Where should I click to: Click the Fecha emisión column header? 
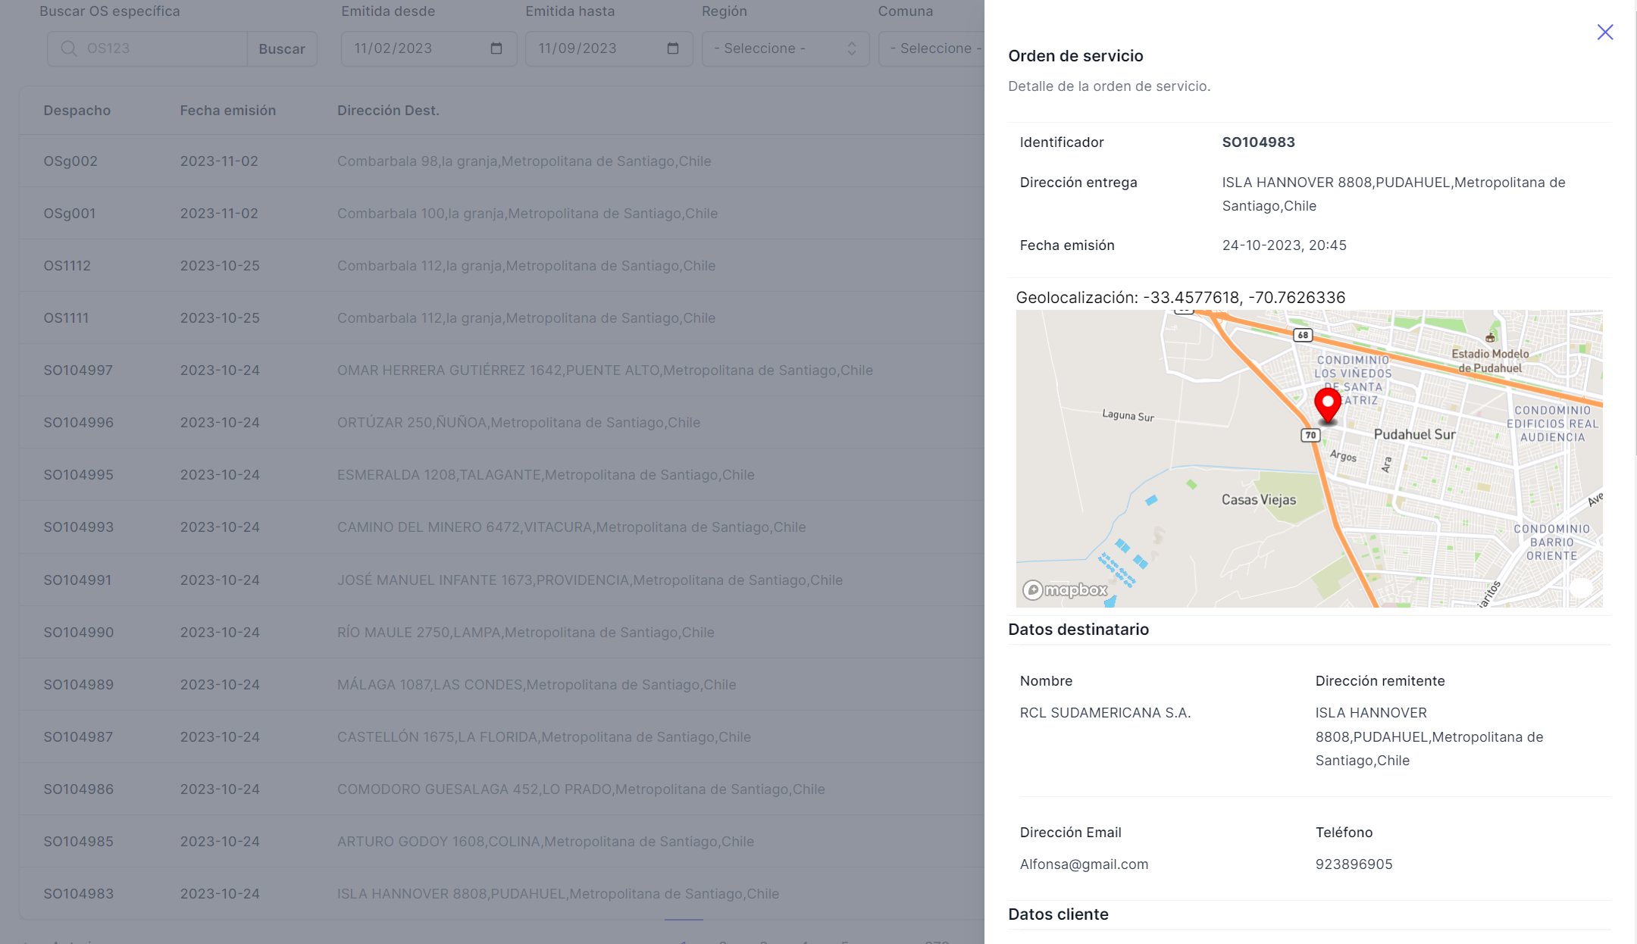(227, 111)
